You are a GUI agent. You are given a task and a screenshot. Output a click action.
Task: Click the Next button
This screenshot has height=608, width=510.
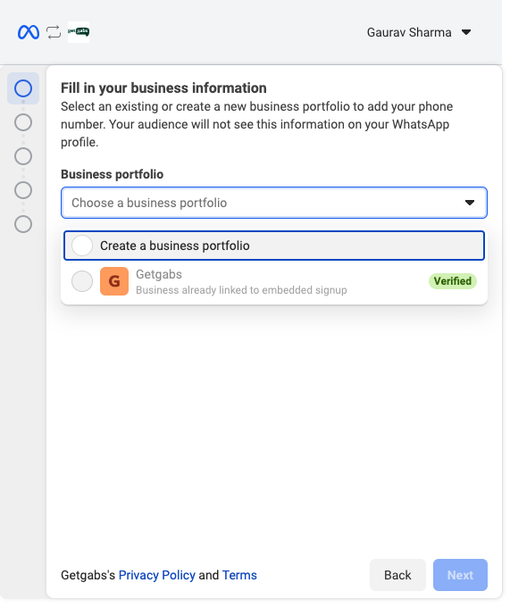460,576
